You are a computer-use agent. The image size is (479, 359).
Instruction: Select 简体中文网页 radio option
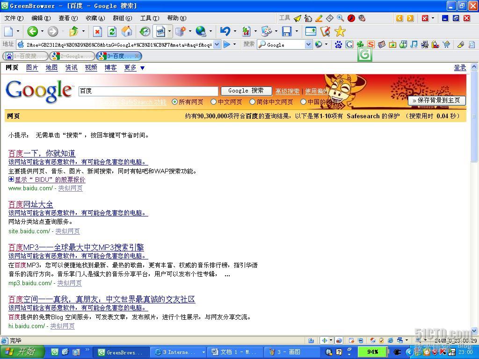[252, 102]
